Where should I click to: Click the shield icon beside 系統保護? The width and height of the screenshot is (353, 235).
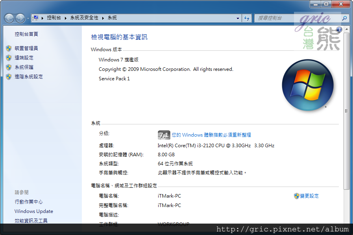(x=9, y=67)
